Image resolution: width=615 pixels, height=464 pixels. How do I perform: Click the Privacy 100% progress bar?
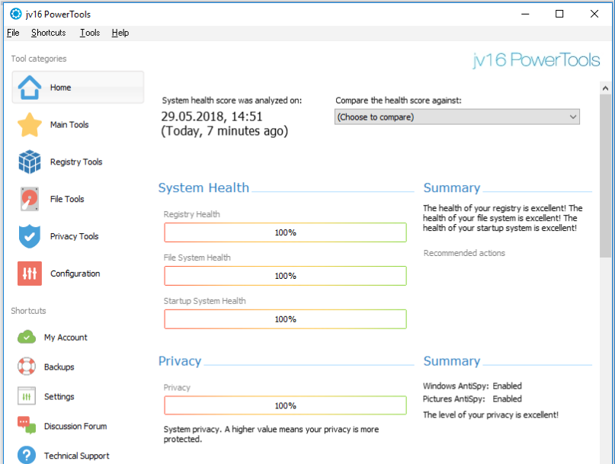coord(285,405)
